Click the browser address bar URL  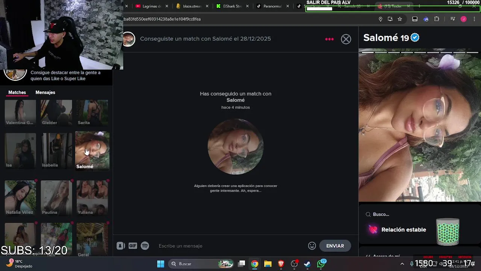(x=162, y=19)
